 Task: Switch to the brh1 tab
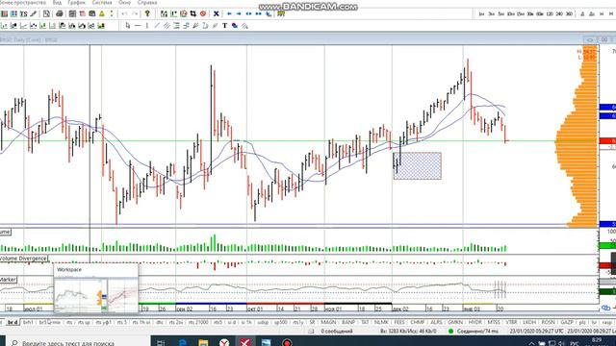coord(28,322)
